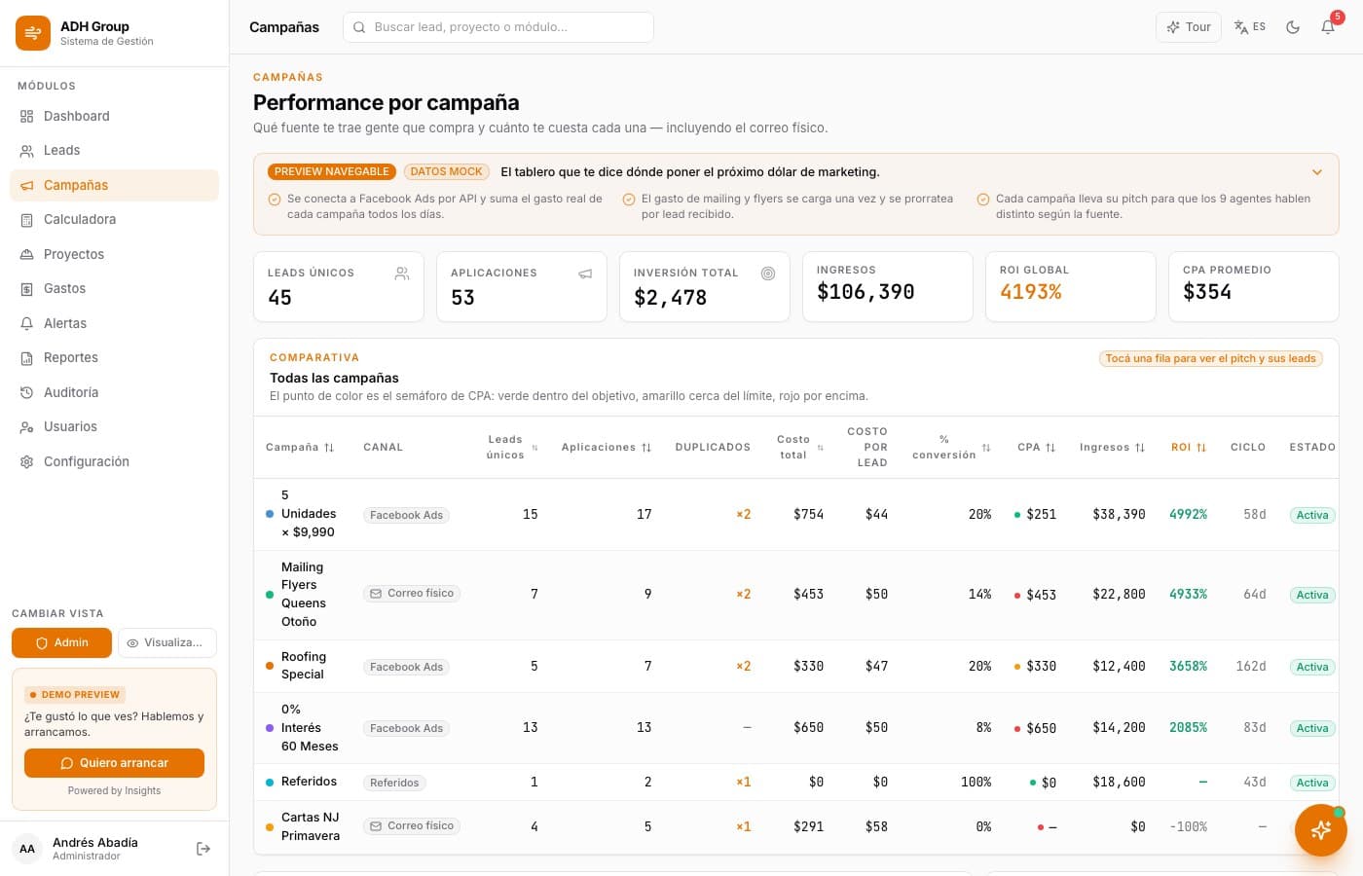Sort table by Aplicaciones column
1363x876 pixels.
click(607, 448)
